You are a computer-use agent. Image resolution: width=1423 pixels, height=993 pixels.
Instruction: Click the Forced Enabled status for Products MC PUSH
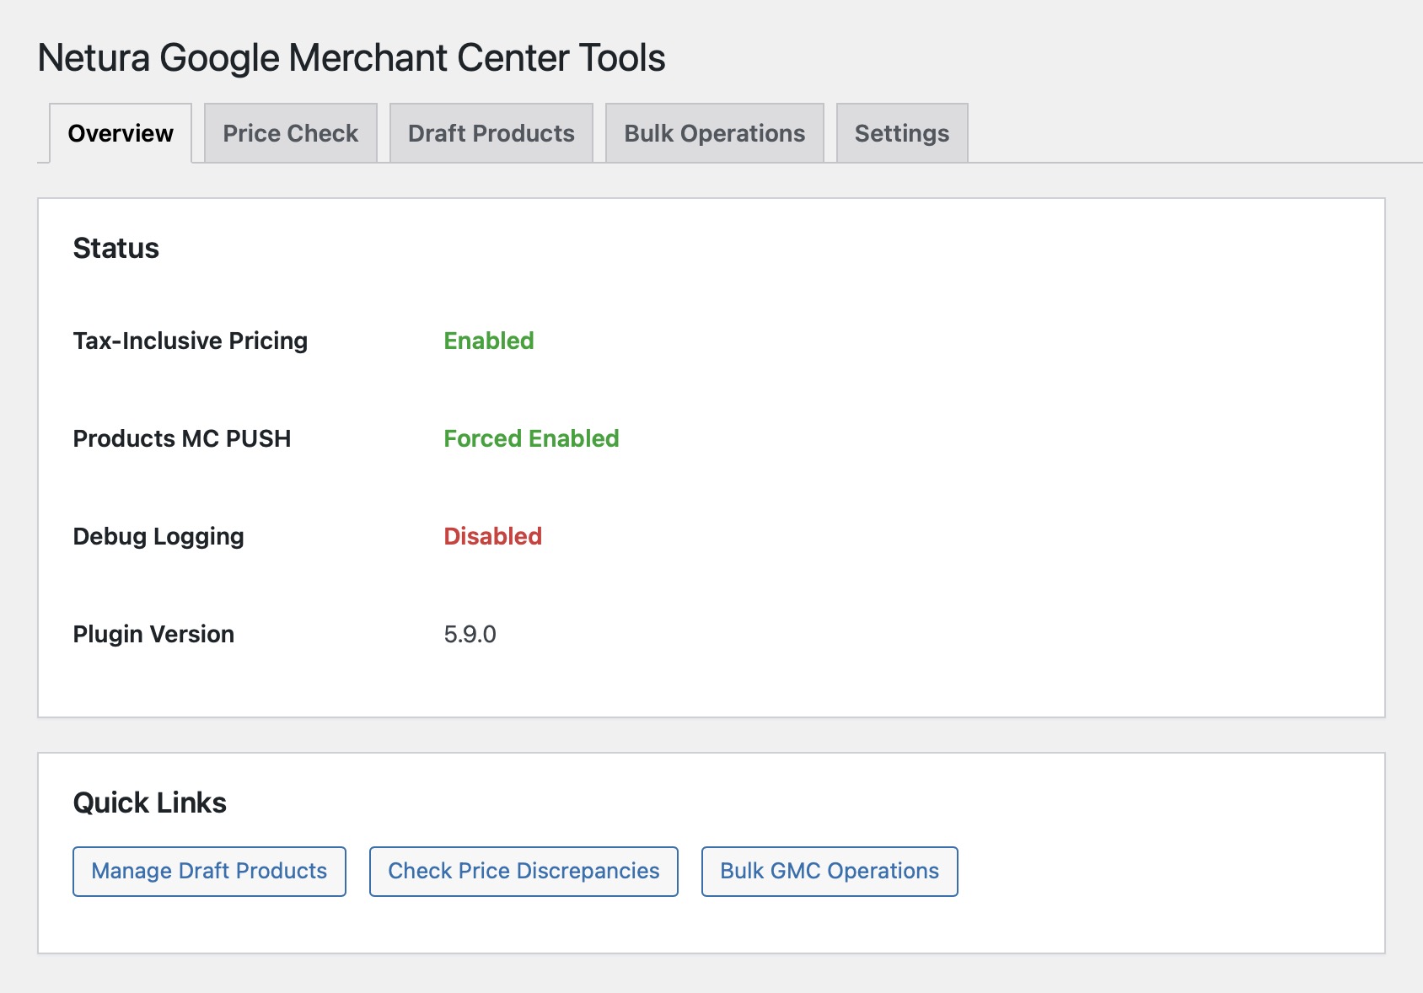pos(532,438)
